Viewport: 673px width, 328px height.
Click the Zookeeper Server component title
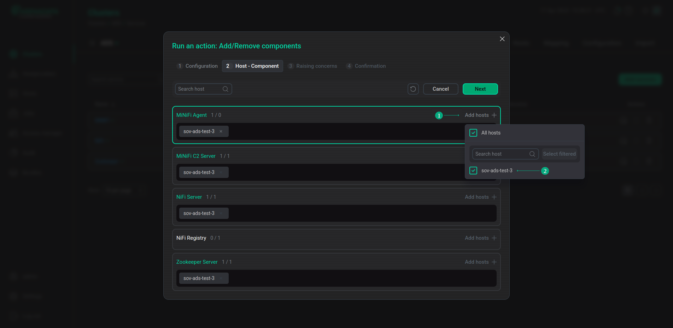click(197, 262)
